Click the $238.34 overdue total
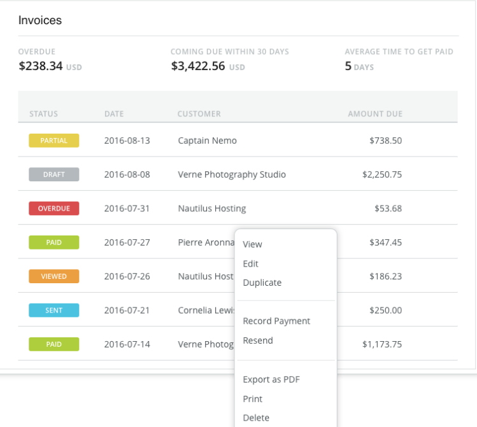The image size is (477, 427). tap(41, 66)
